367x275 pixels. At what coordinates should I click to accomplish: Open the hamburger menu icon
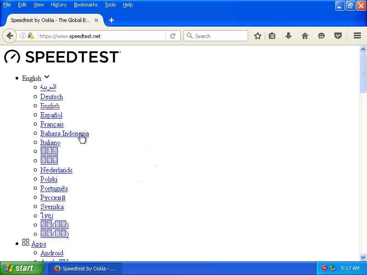click(357, 36)
